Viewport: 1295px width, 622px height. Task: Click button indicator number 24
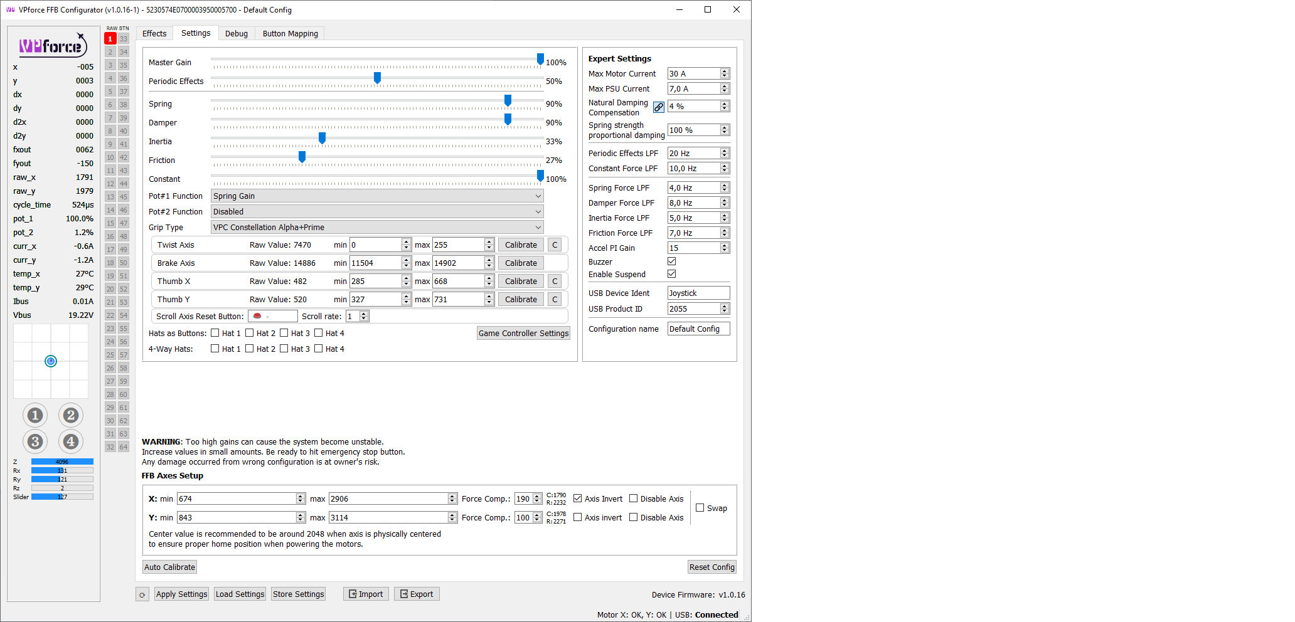point(110,342)
